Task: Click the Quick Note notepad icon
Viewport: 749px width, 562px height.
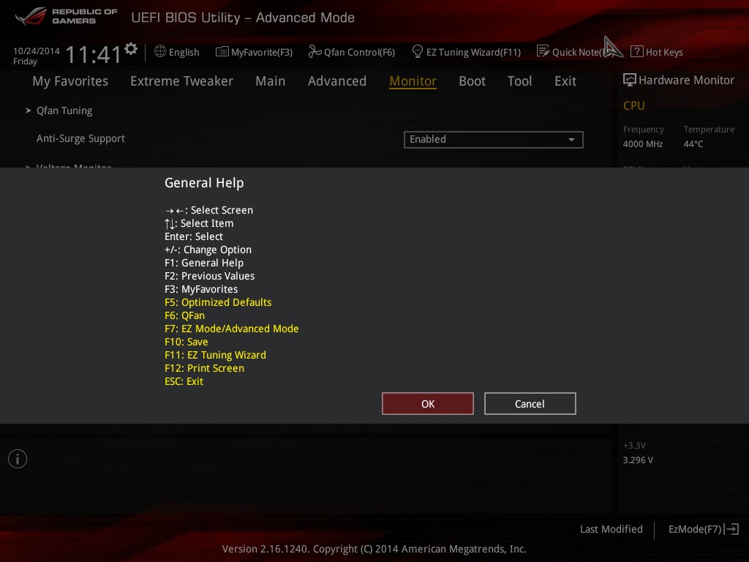Action: [x=543, y=51]
